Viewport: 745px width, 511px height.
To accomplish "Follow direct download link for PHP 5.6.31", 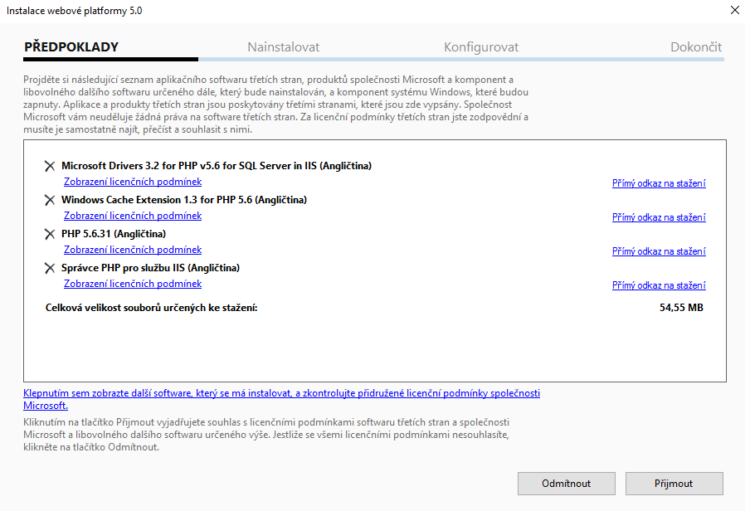I will (659, 251).
